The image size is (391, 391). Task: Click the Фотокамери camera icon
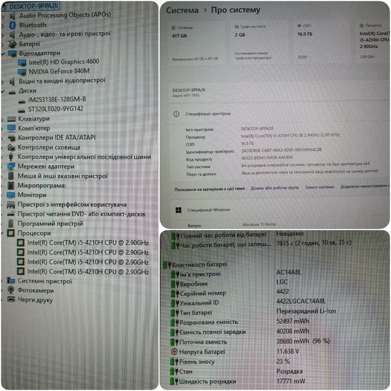[x=10, y=290]
